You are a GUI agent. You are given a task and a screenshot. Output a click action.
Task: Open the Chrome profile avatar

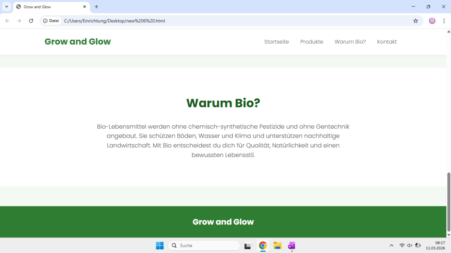(432, 21)
